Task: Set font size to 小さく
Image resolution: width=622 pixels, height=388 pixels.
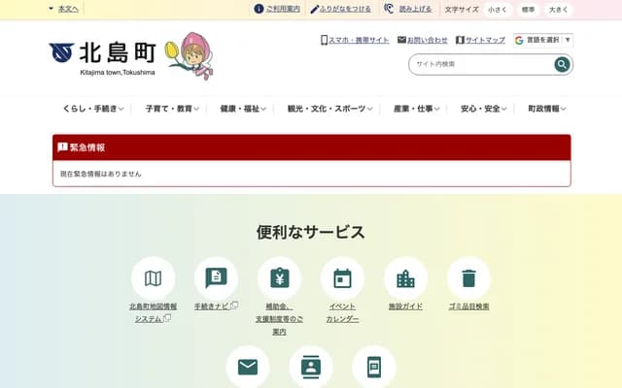Action: tap(498, 9)
